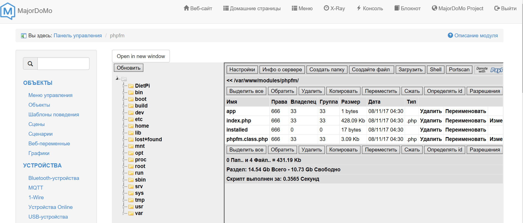Select the DietPi folder icon
The width and height of the screenshot is (523, 223).
click(x=131, y=86)
